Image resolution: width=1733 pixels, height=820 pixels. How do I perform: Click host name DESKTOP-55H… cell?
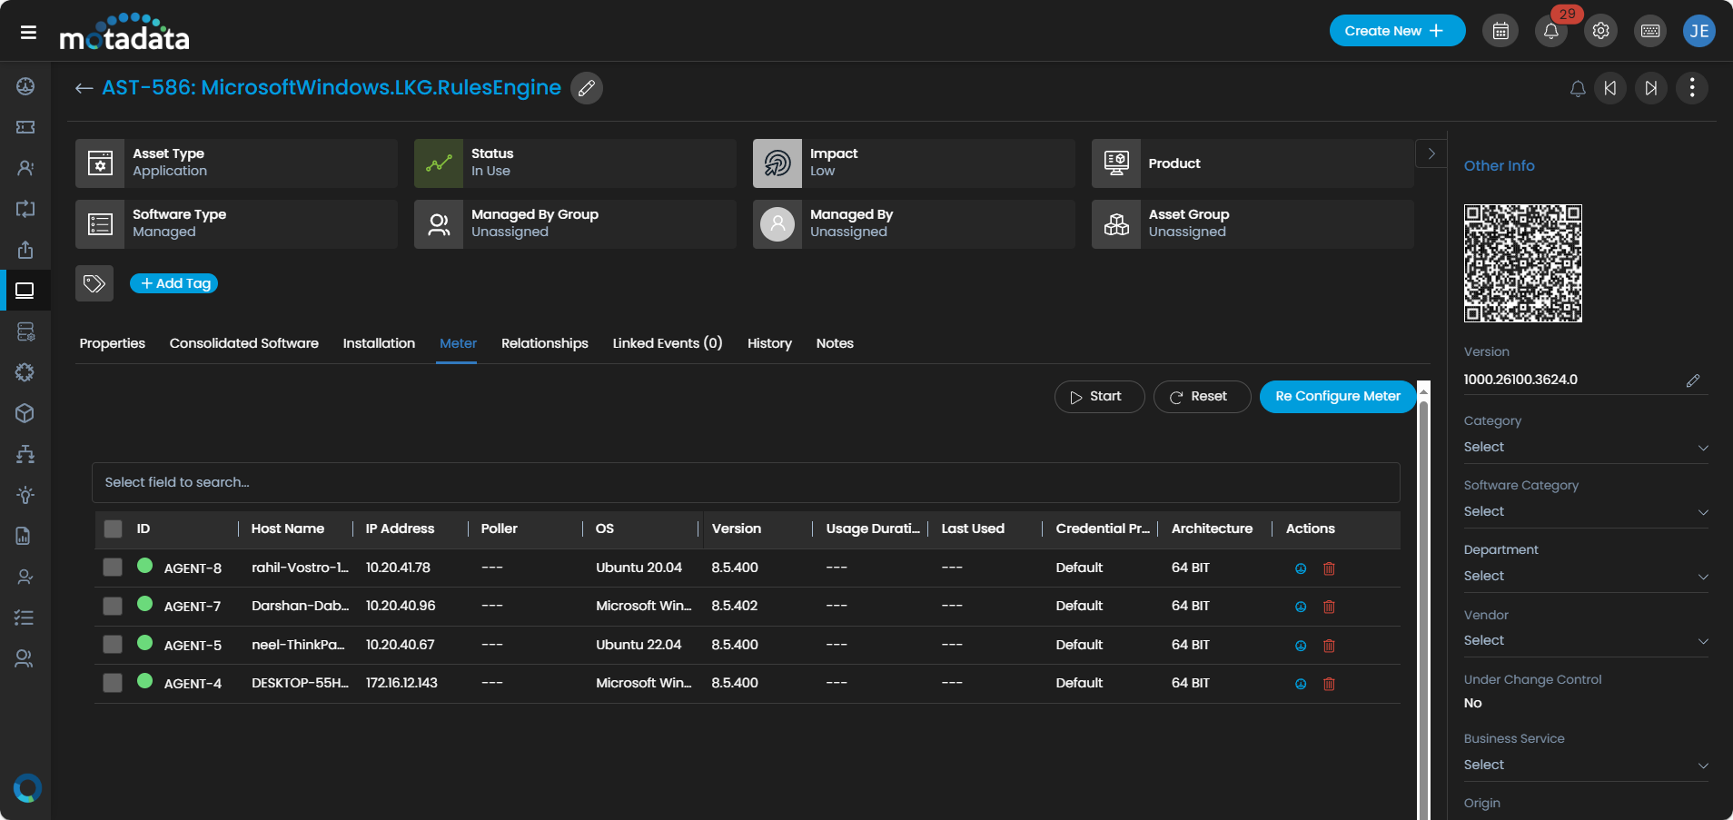pos(300,683)
